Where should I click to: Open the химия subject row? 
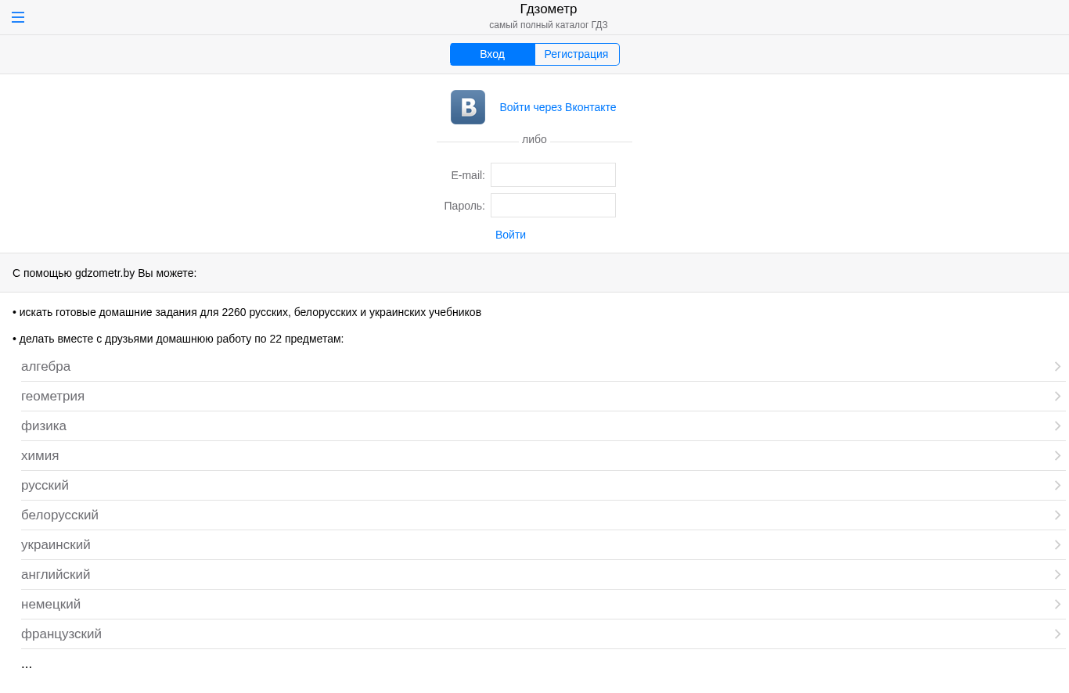coord(543,456)
